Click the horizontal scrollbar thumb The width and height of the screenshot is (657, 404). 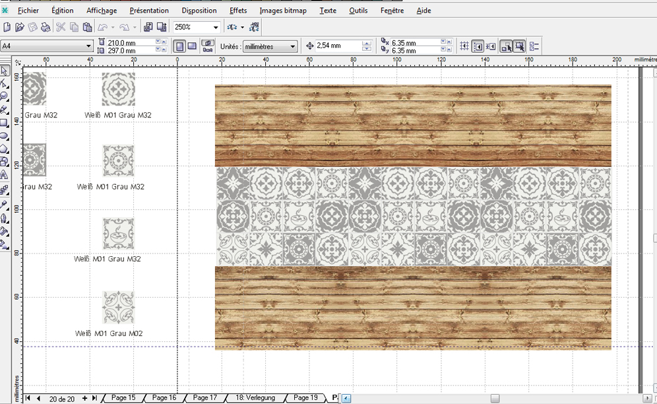pyautogui.click(x=495, y=398)
